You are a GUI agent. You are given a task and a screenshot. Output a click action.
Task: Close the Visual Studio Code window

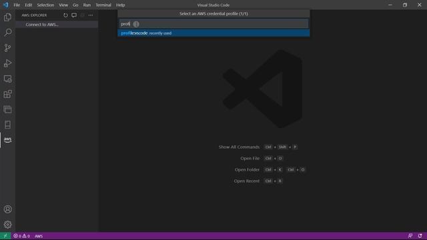(x=420, y=5)
